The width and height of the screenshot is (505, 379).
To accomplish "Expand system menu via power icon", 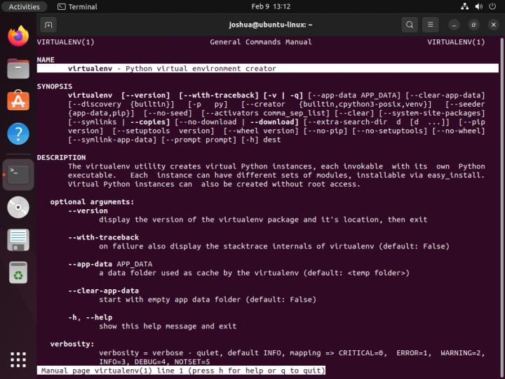I will coord(493,6).
